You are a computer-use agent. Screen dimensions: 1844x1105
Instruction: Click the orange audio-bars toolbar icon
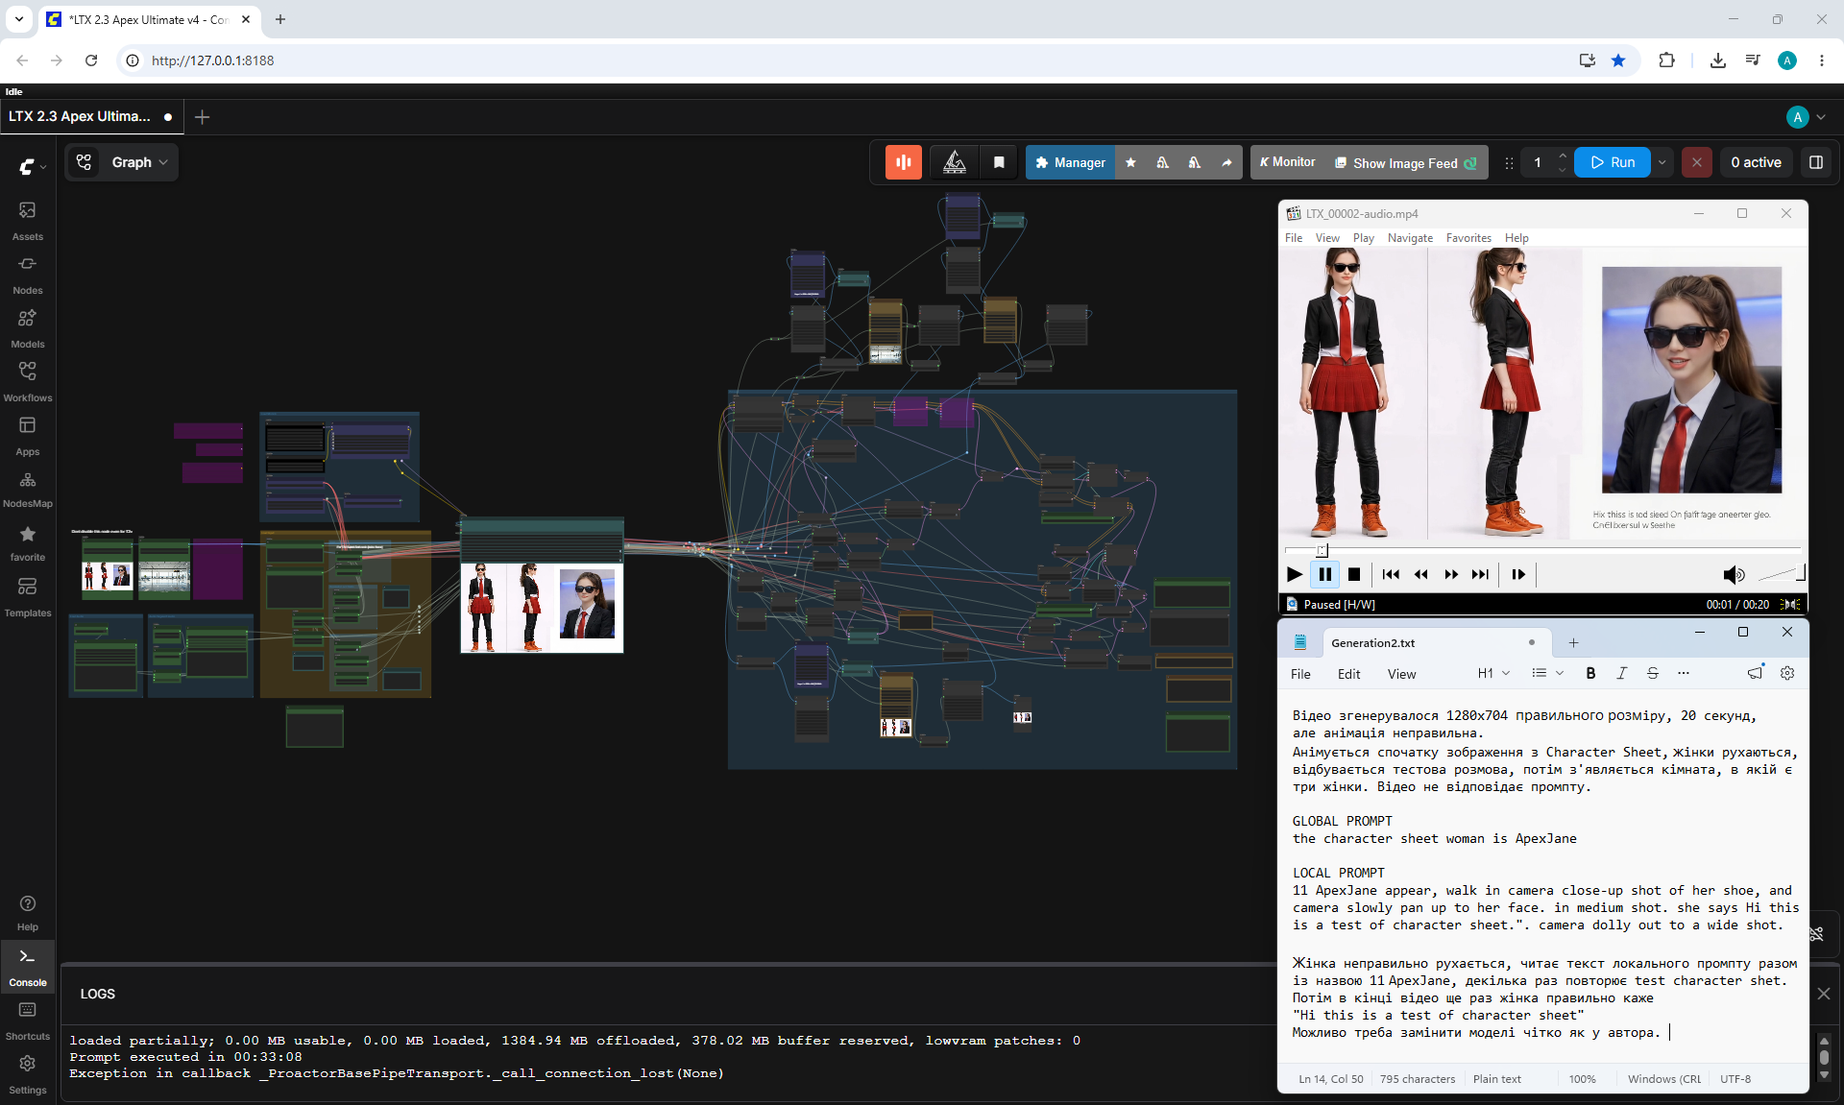tap(903, 162)
